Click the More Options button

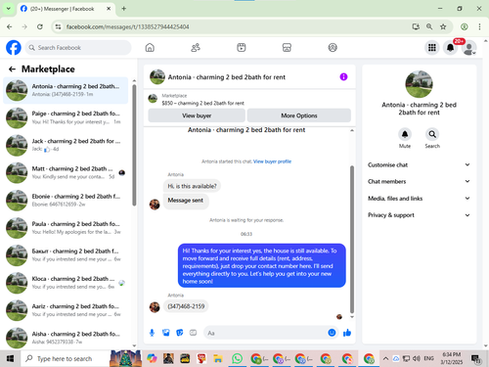(x=299, y=115)
